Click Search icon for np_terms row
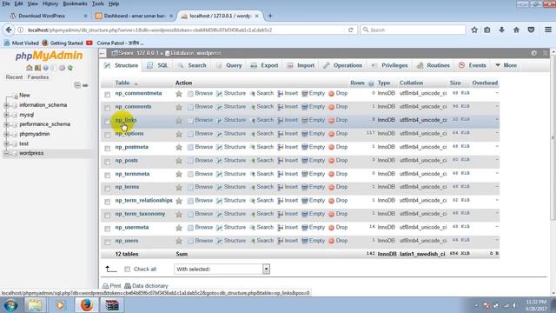 pos(253,188)
